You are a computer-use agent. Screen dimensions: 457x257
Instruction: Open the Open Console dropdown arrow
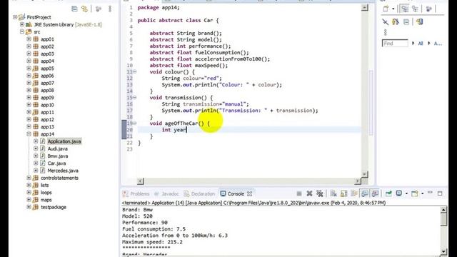click(x=422, y=193)
